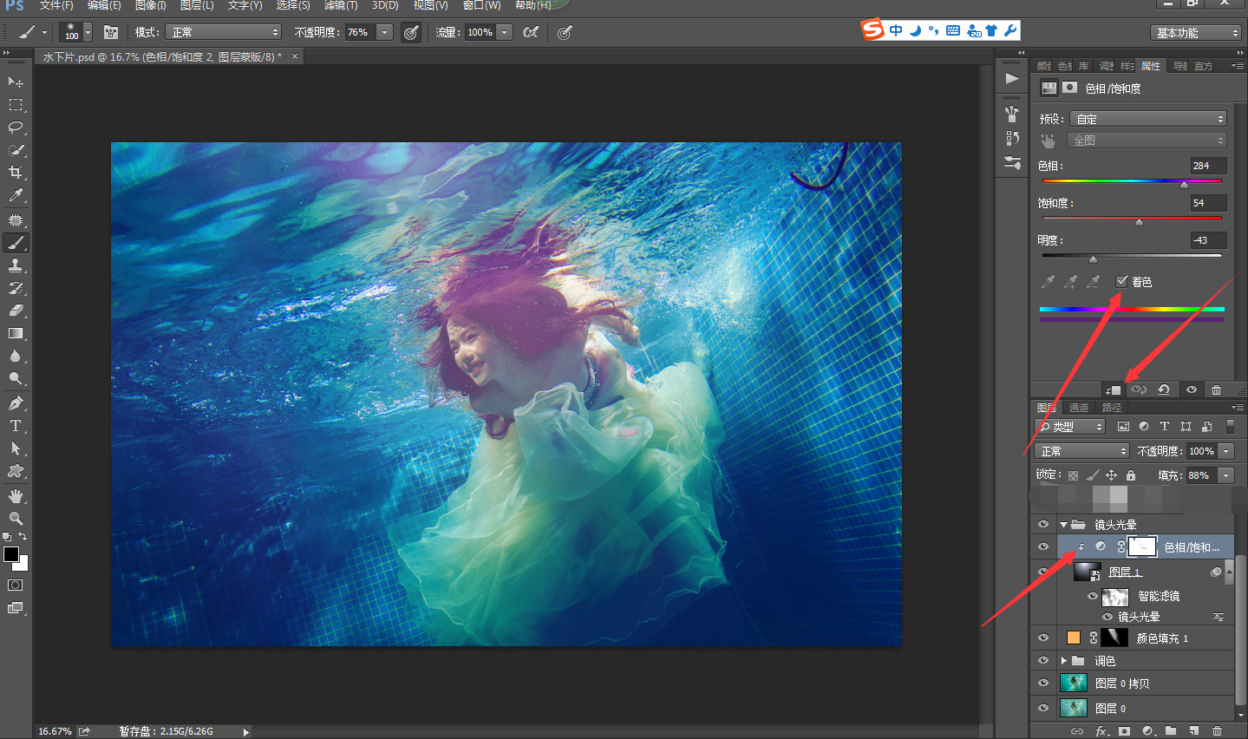
Task: Select the Horizontal Type tool
Action: (16, 426)
